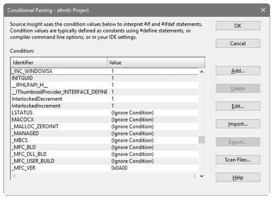Screen dimensions: 274x200
Task: Cancel the Conditional Parsing dialog
Action: 238,43
